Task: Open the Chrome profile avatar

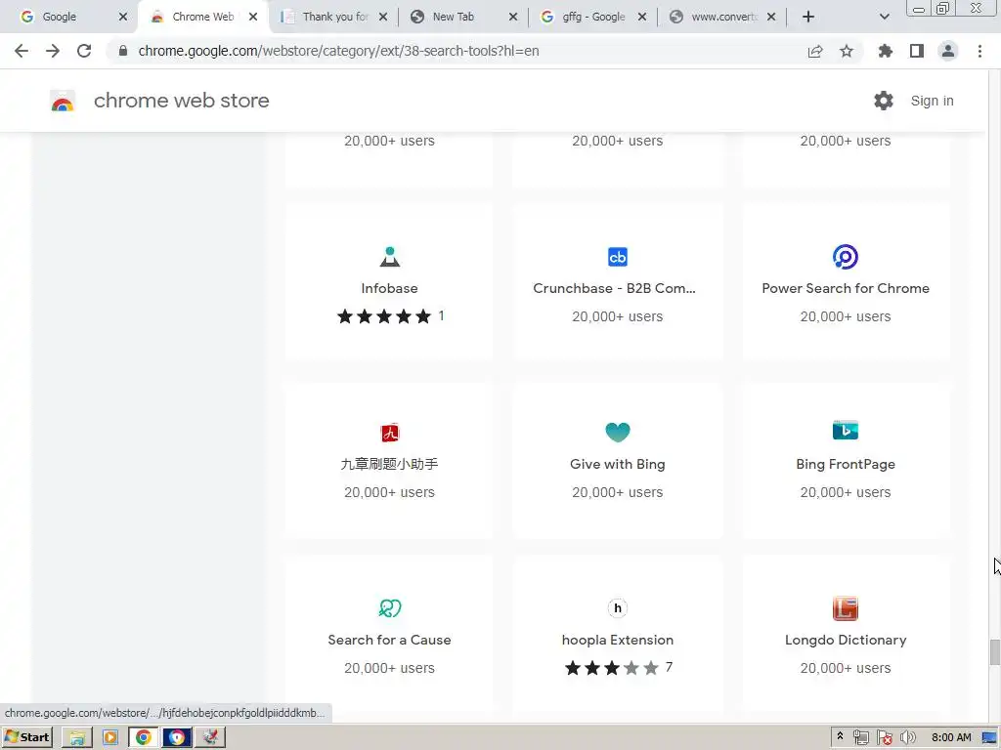Action: 948,51
